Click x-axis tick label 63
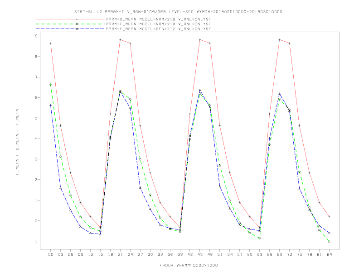Image resolution: width=359 pixels, height=277 pixels. 260,254
